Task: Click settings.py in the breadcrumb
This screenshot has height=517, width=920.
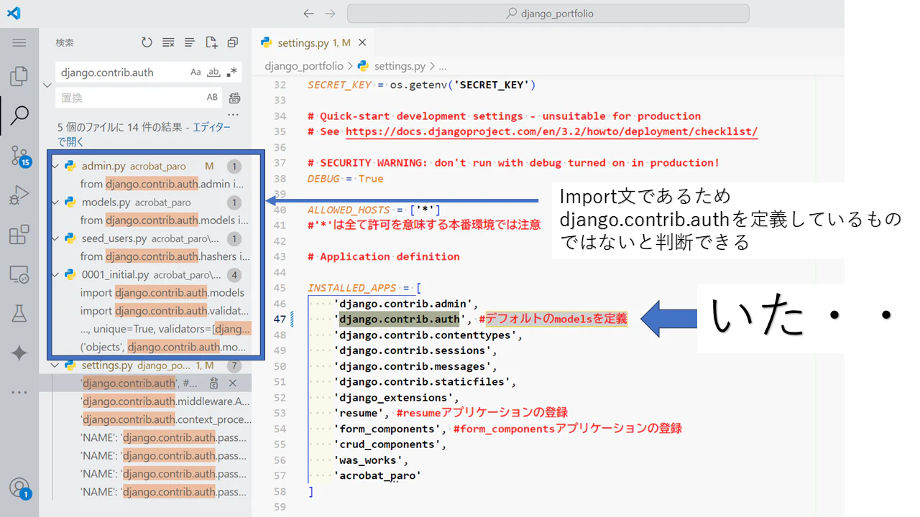Action: pyautogui.click(x=400, y=66)
